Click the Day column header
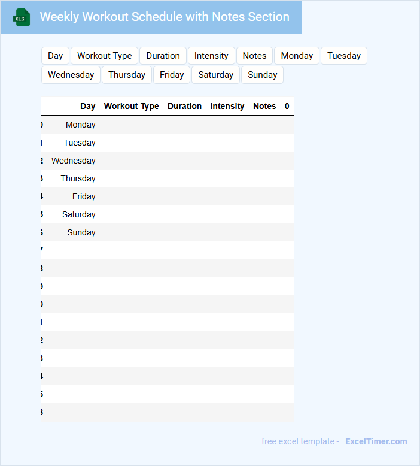The width and height of the screenshot is (420, 466). (88, 106)
